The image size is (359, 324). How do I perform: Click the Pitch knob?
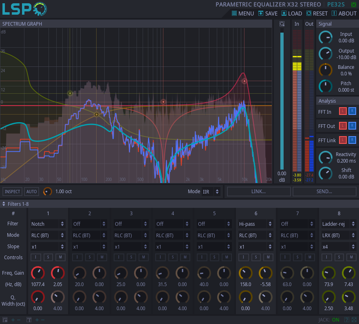click(326, 86)
